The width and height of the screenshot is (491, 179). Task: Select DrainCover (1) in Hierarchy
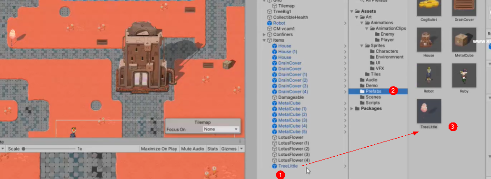point(293,75)
